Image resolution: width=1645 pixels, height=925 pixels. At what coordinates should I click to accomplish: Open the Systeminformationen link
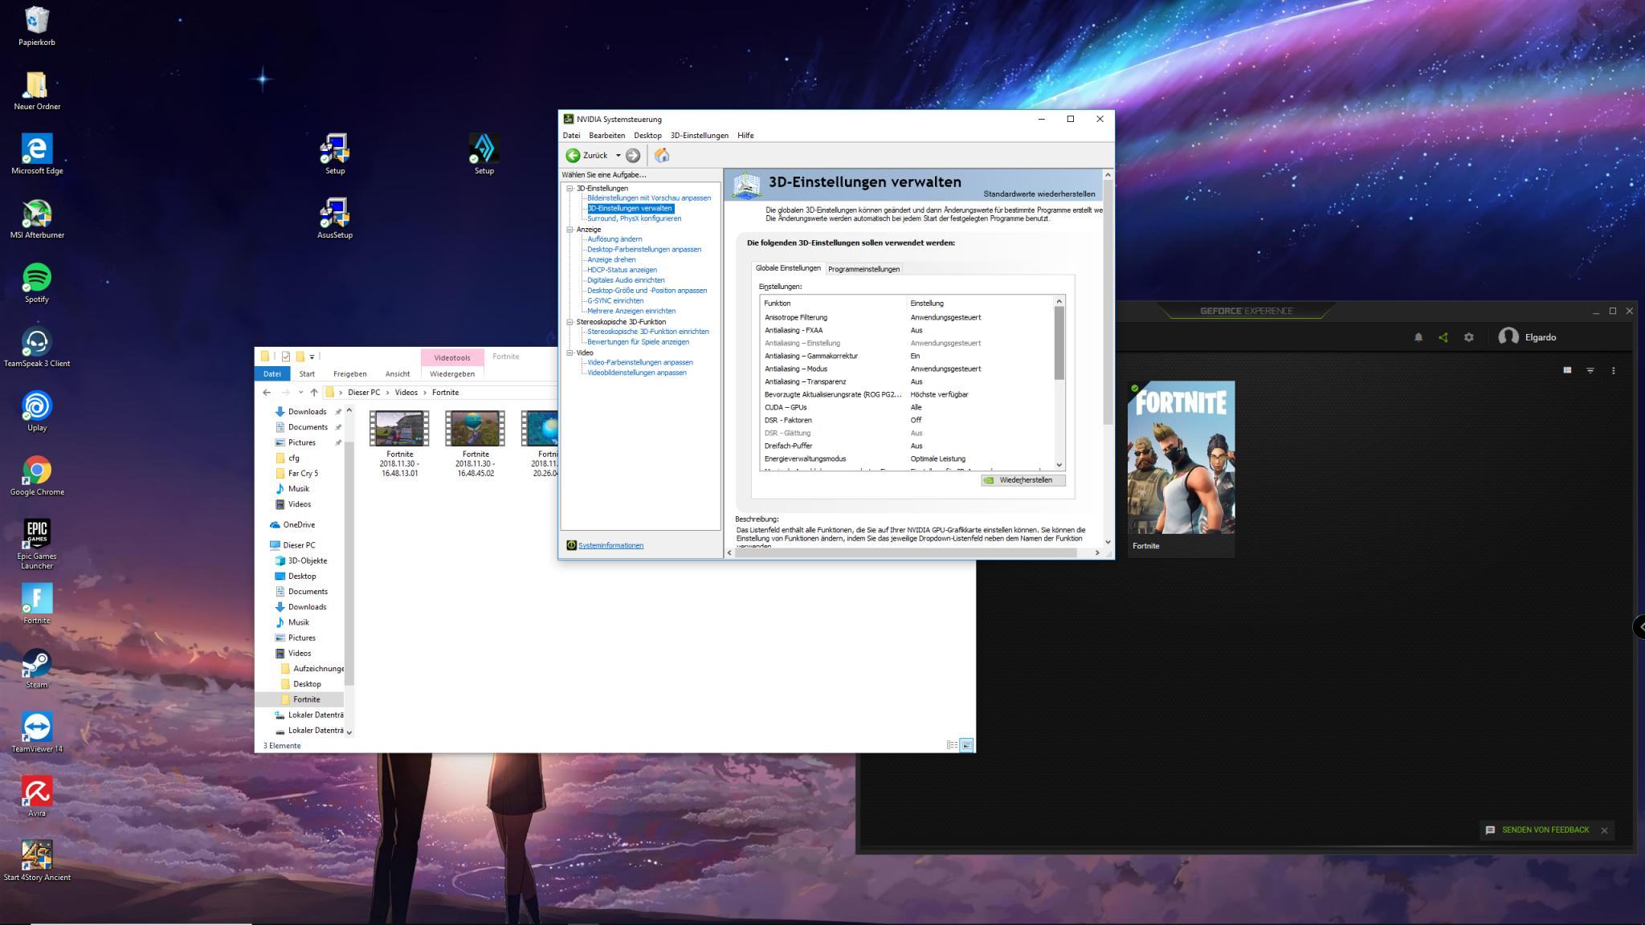[610, 545]
